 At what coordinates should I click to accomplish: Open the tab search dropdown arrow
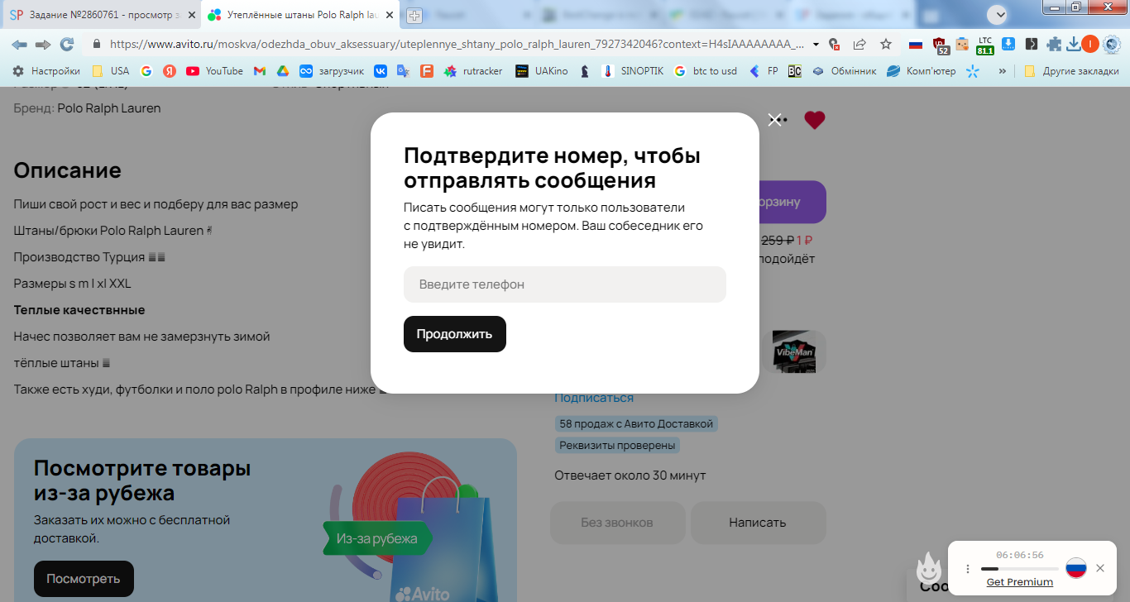(999, 14)
